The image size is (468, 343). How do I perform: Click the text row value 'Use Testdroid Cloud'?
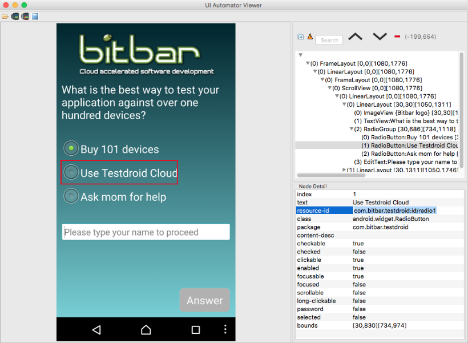pyautogui.click(x=381, y=203)
